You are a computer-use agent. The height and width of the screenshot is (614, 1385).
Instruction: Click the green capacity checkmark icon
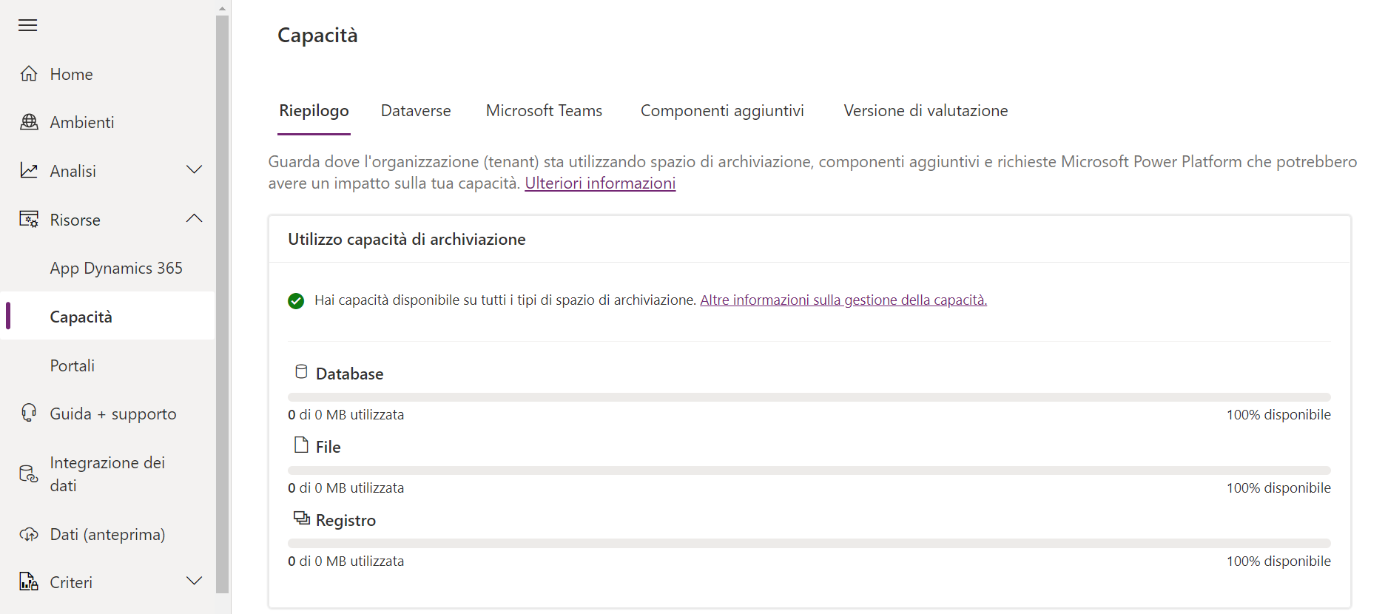click(296, 300)
